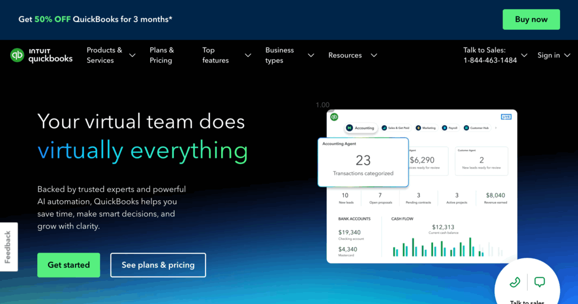Expand Talk to Sales phone dropdown
578x304 pixels.
(x=495, y=55)
